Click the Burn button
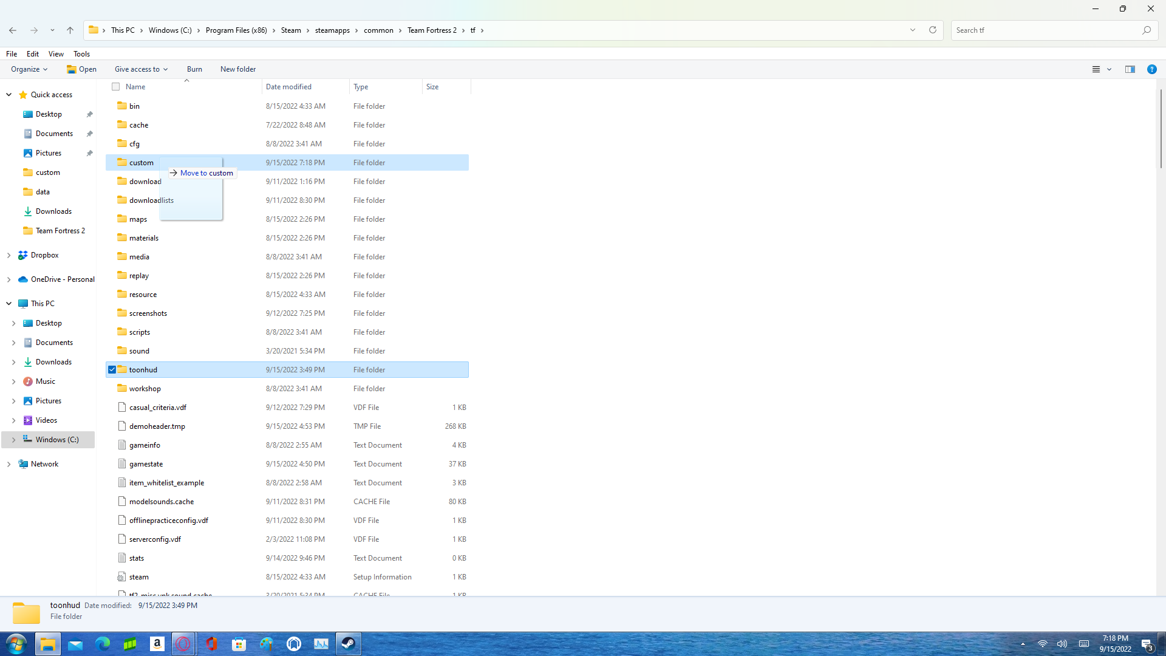This screenshot has height=656, width=1166. (194, 69)
